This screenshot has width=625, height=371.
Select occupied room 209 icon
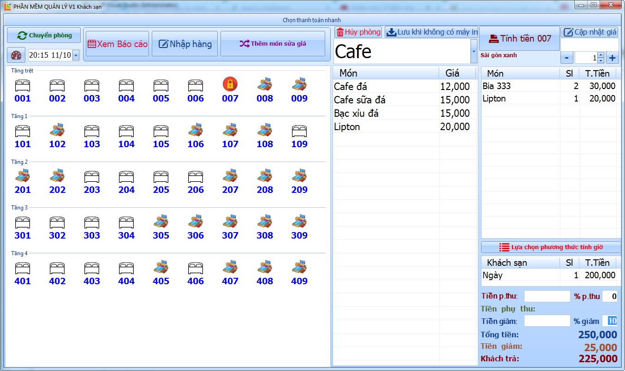(299, 175)
